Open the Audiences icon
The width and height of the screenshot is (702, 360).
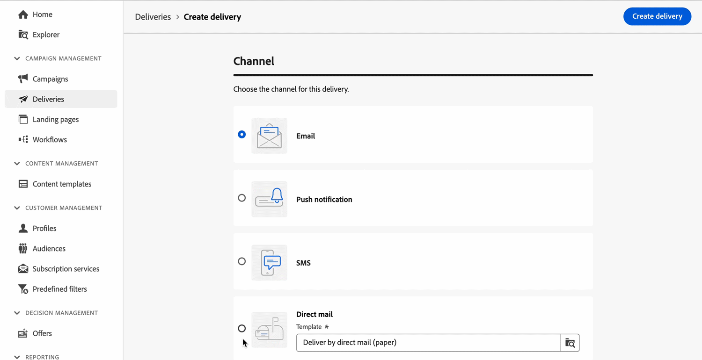[23, 248]
